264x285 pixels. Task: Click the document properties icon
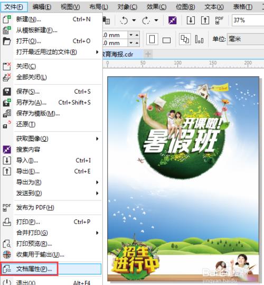pyautogui.click(x=7, y=269)
